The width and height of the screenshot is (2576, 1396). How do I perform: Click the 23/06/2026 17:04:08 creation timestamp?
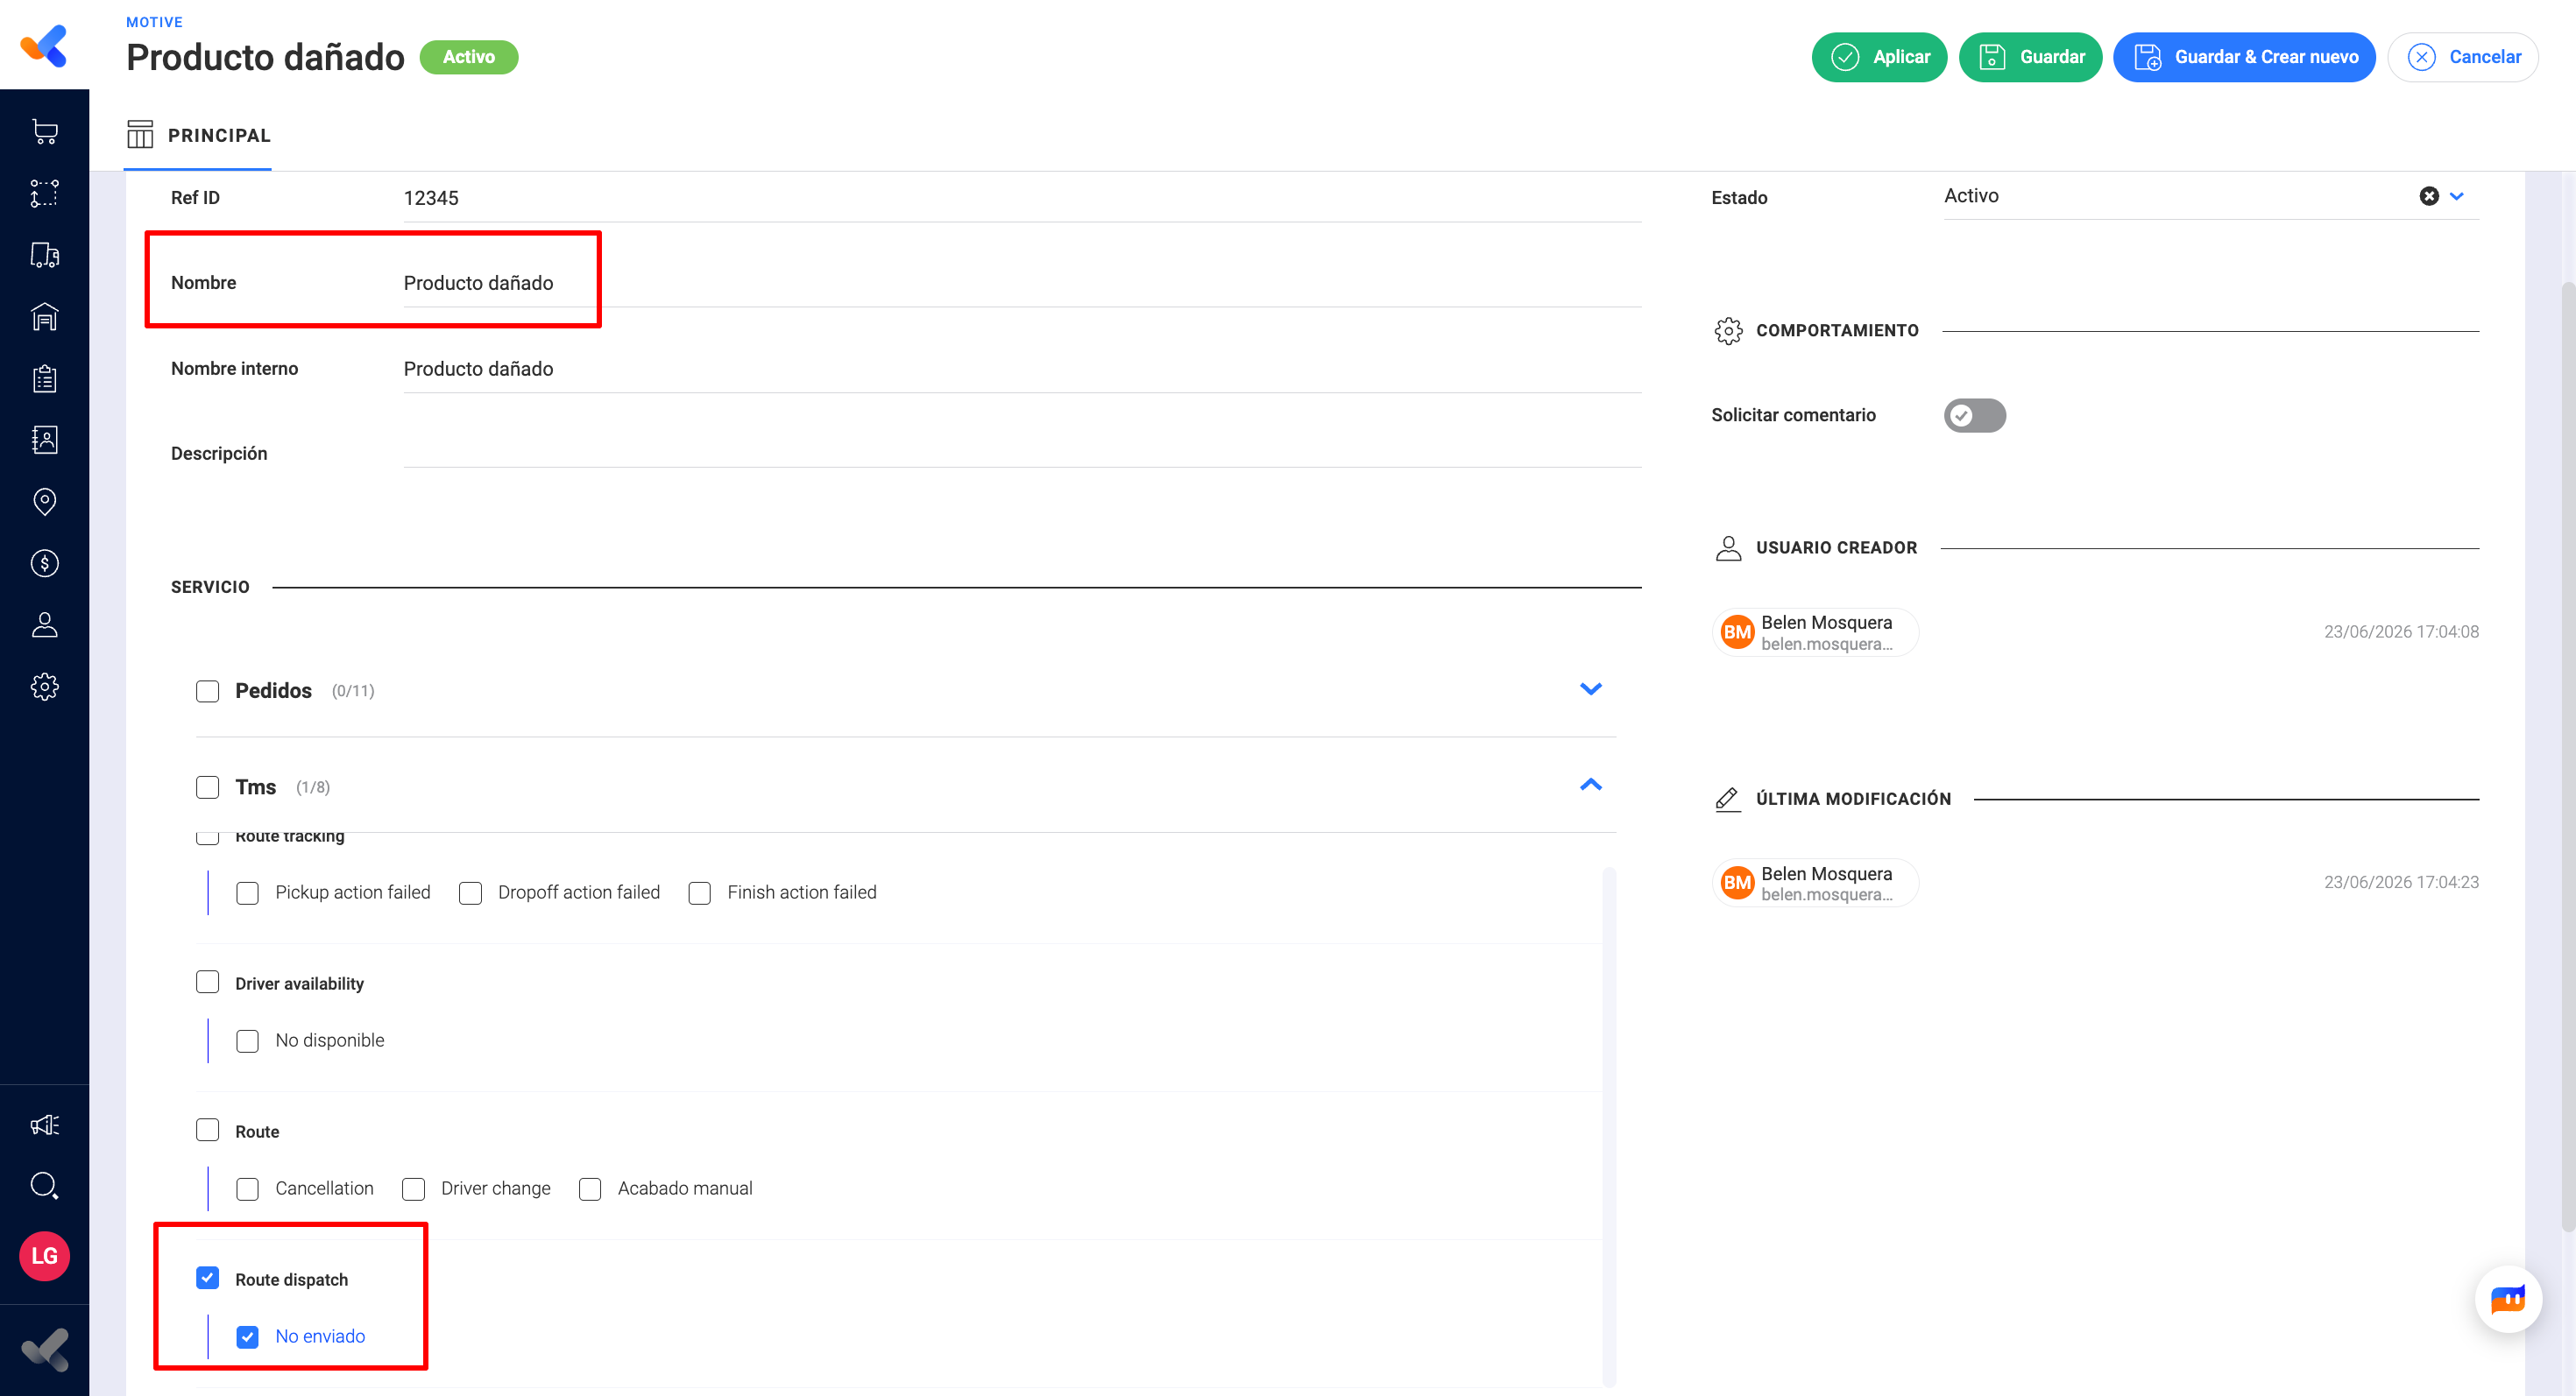click(2401, 631)
